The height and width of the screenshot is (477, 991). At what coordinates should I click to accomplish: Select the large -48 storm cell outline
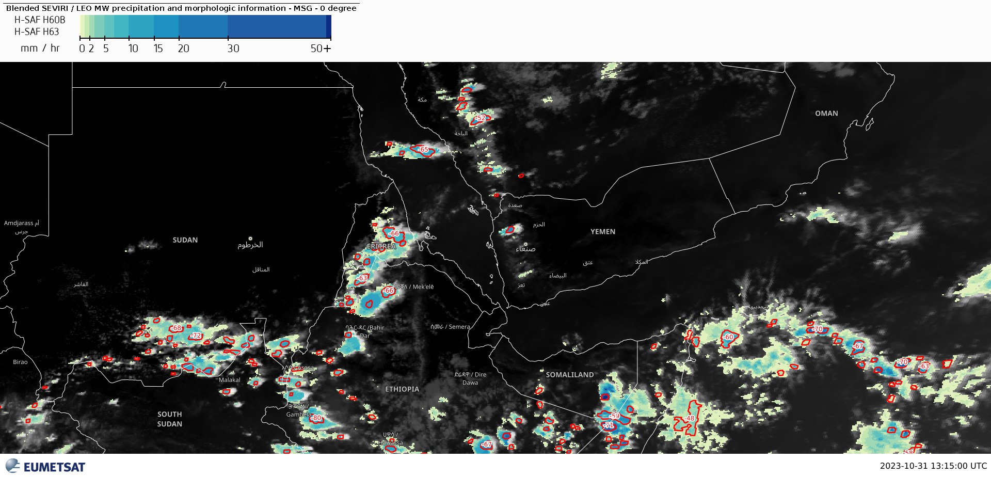tap(690, 419)
